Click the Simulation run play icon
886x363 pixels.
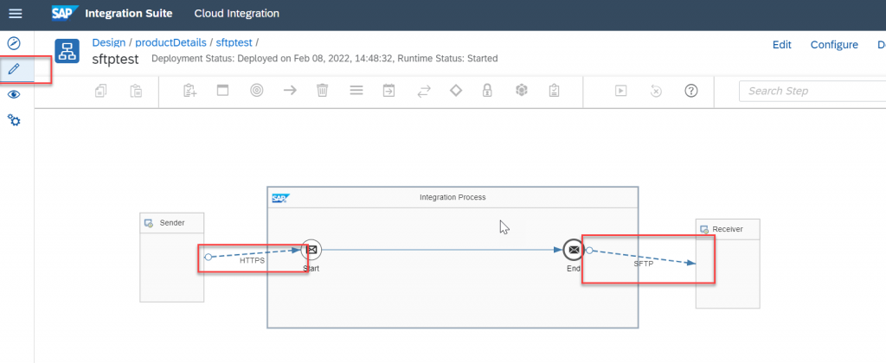[x=621, y=91]
